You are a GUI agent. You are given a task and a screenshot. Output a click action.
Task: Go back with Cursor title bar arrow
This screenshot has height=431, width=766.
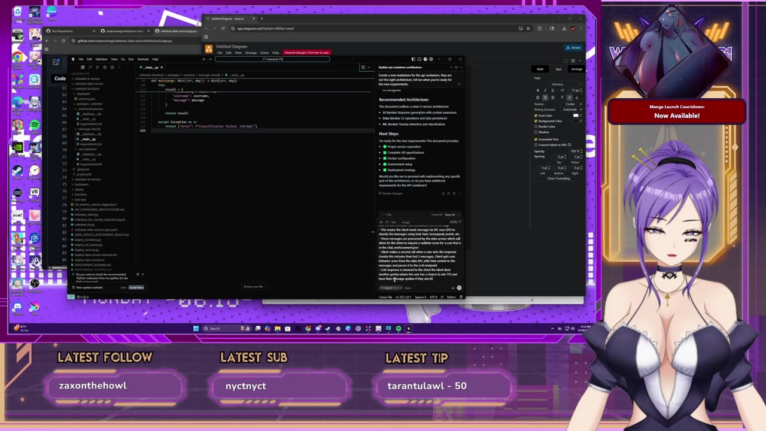204,59
